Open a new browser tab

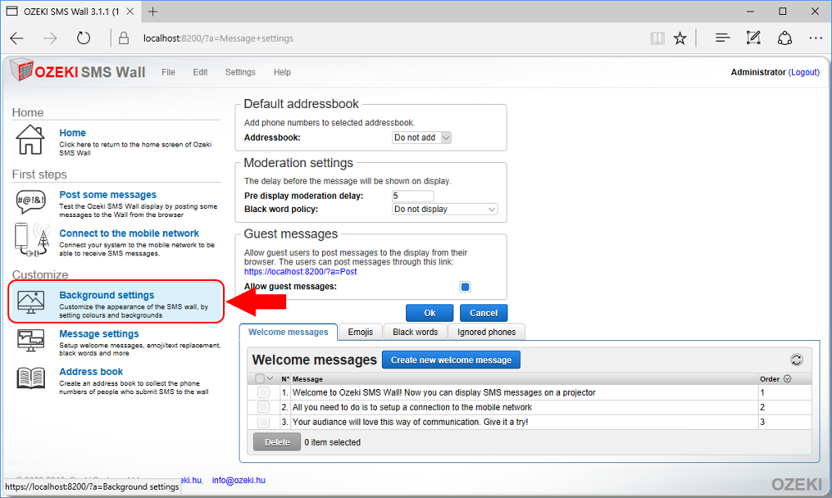point(153,12)
